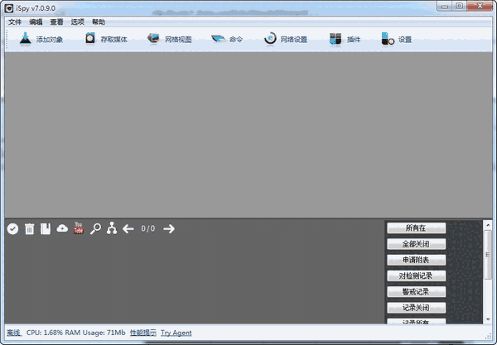
Task: Click the 所有在 button
Action: [x=416, y=228]
